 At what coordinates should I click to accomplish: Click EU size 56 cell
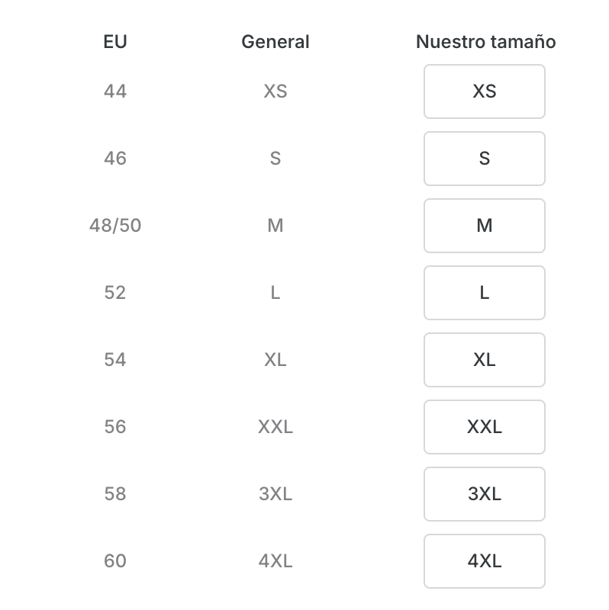[x=115, y=427]
